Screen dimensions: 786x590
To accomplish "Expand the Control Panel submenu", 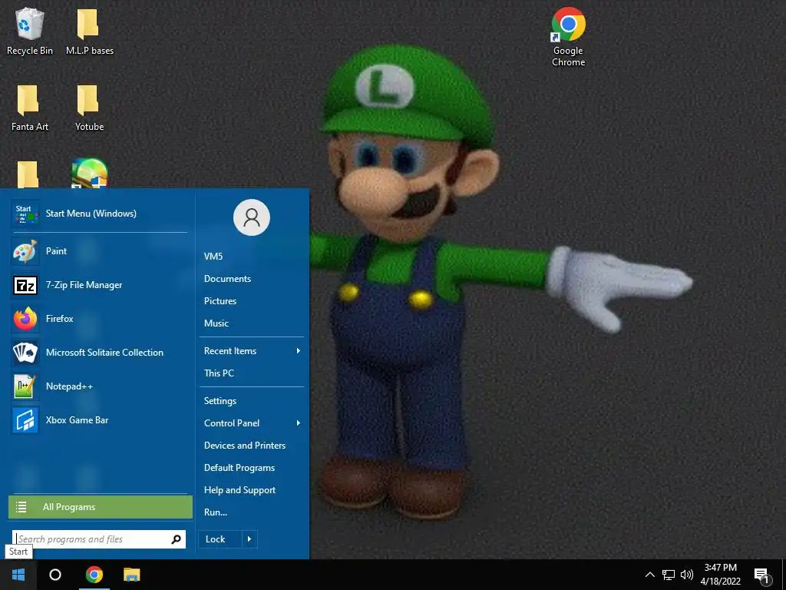I will coord(252,423).
